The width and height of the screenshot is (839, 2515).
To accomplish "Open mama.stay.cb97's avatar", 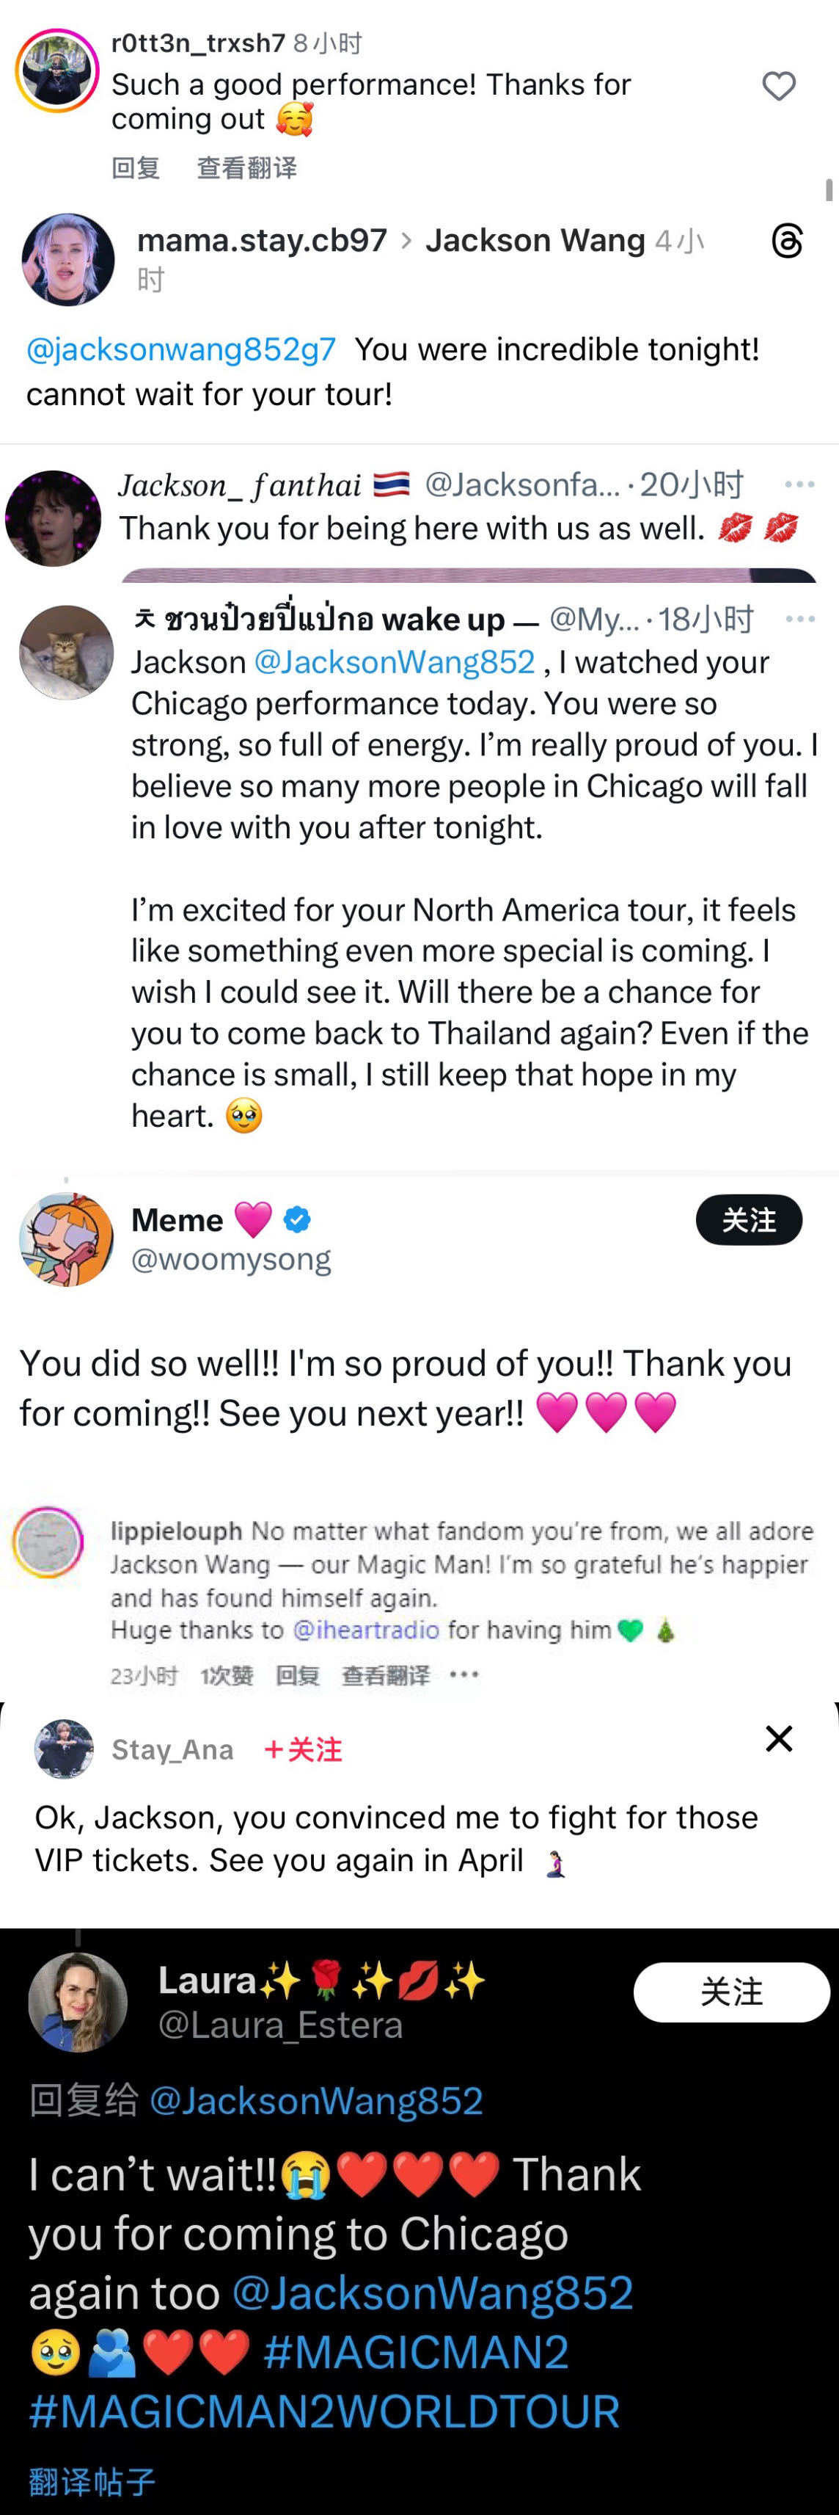I will [68, 260].
